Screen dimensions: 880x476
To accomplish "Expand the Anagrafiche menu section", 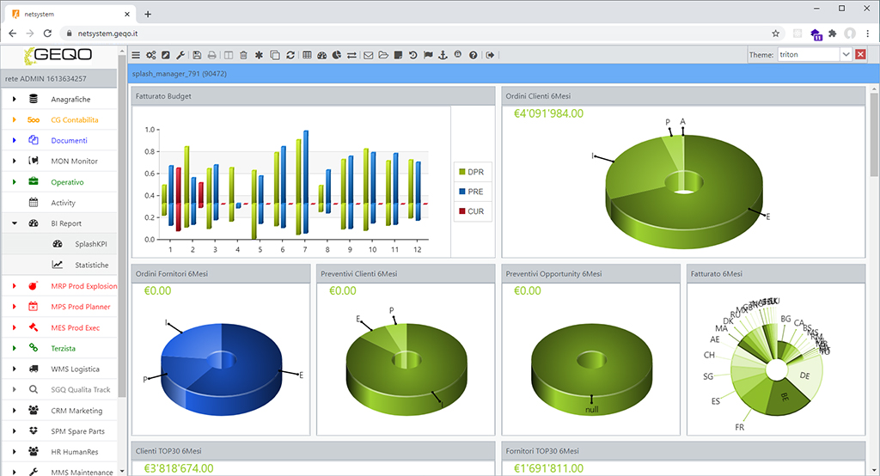I will coord(15,99).
